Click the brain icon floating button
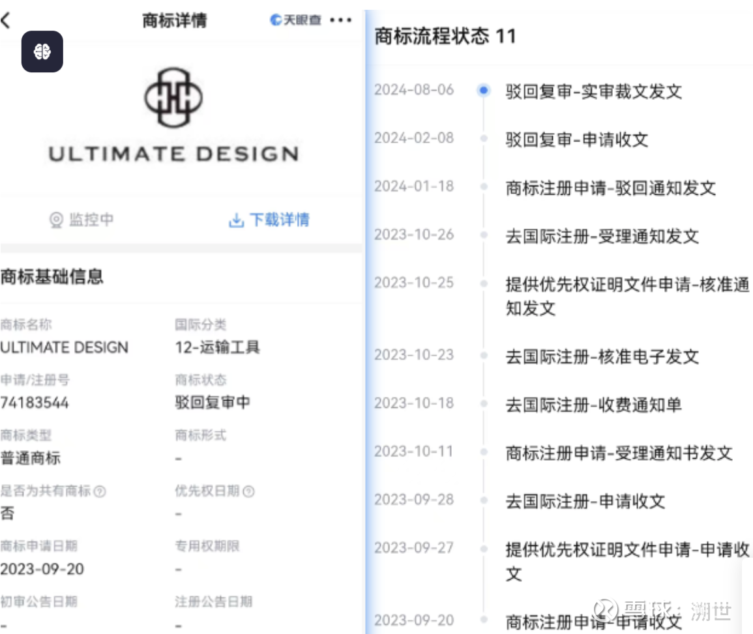The width and height of the screenshot is (753, 634). coord(42,52)
